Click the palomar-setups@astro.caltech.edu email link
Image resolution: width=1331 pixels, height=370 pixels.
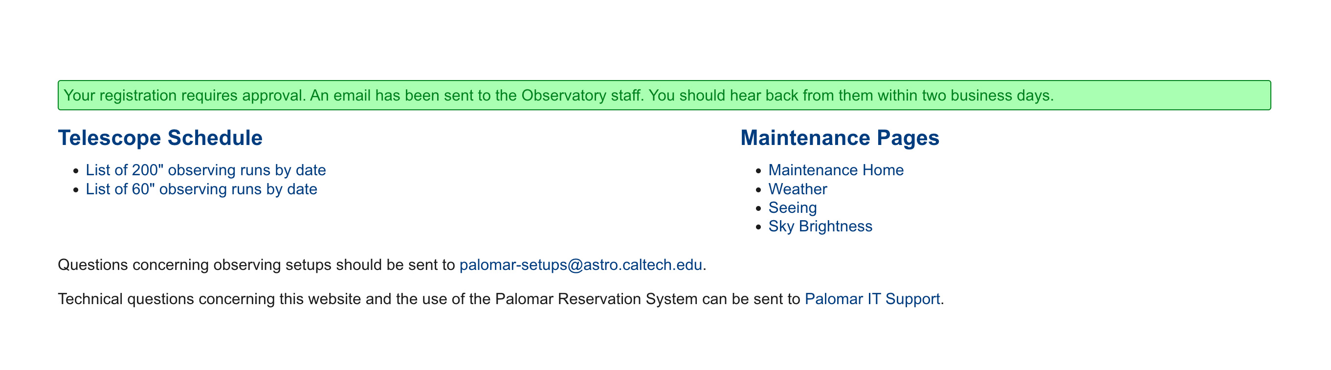click(x=580, y=265)
